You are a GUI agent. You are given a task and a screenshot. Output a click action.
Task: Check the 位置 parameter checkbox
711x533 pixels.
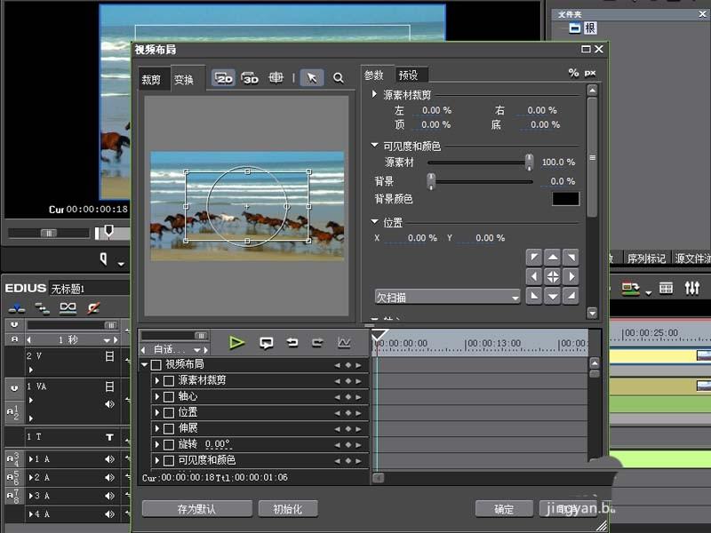click(x=169, y=412)
